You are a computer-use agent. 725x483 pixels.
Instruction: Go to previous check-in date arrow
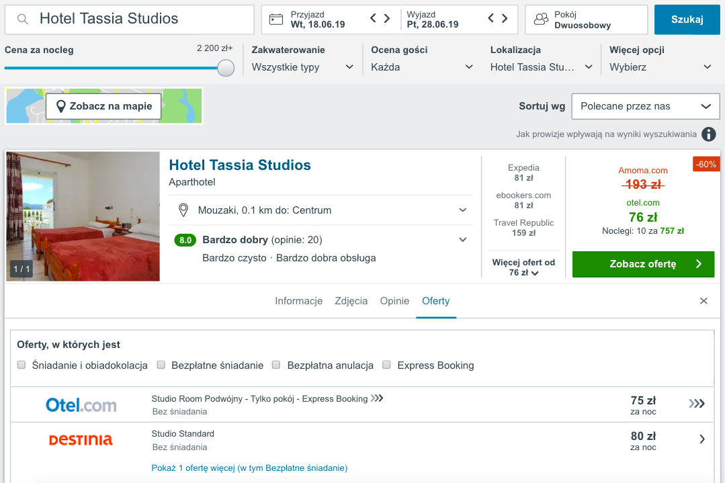tap(374, 19)
